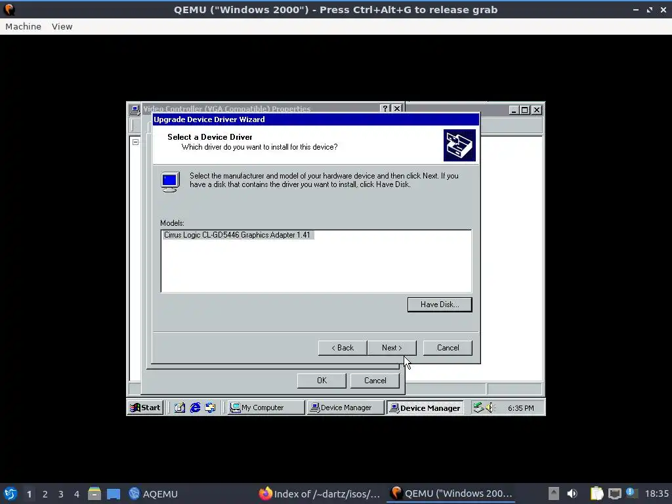
Task: Click host notification tray icon with exclamation
Action: (x=631, y=493)
